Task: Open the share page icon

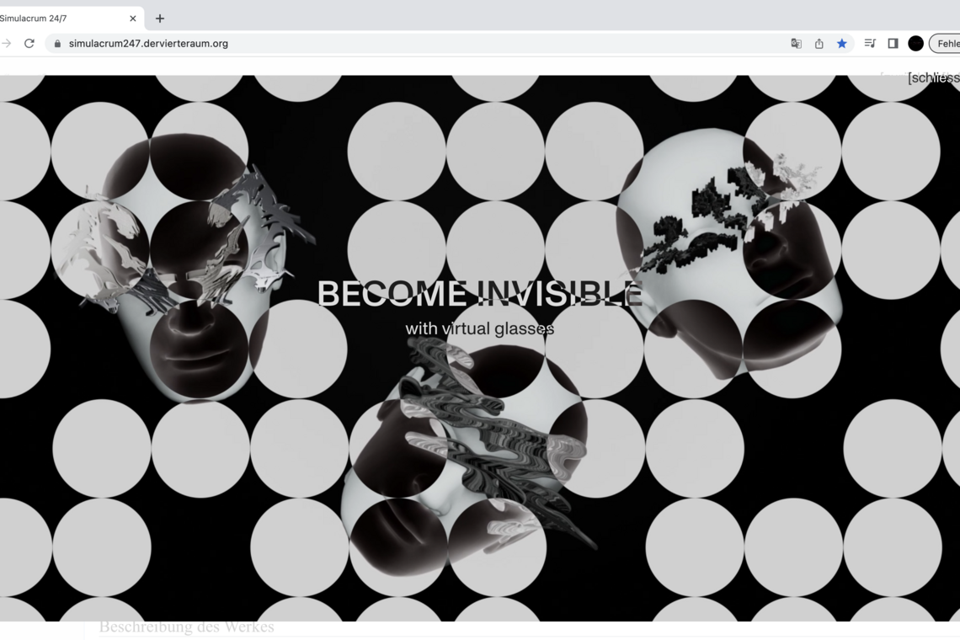Action: (819, 44)
